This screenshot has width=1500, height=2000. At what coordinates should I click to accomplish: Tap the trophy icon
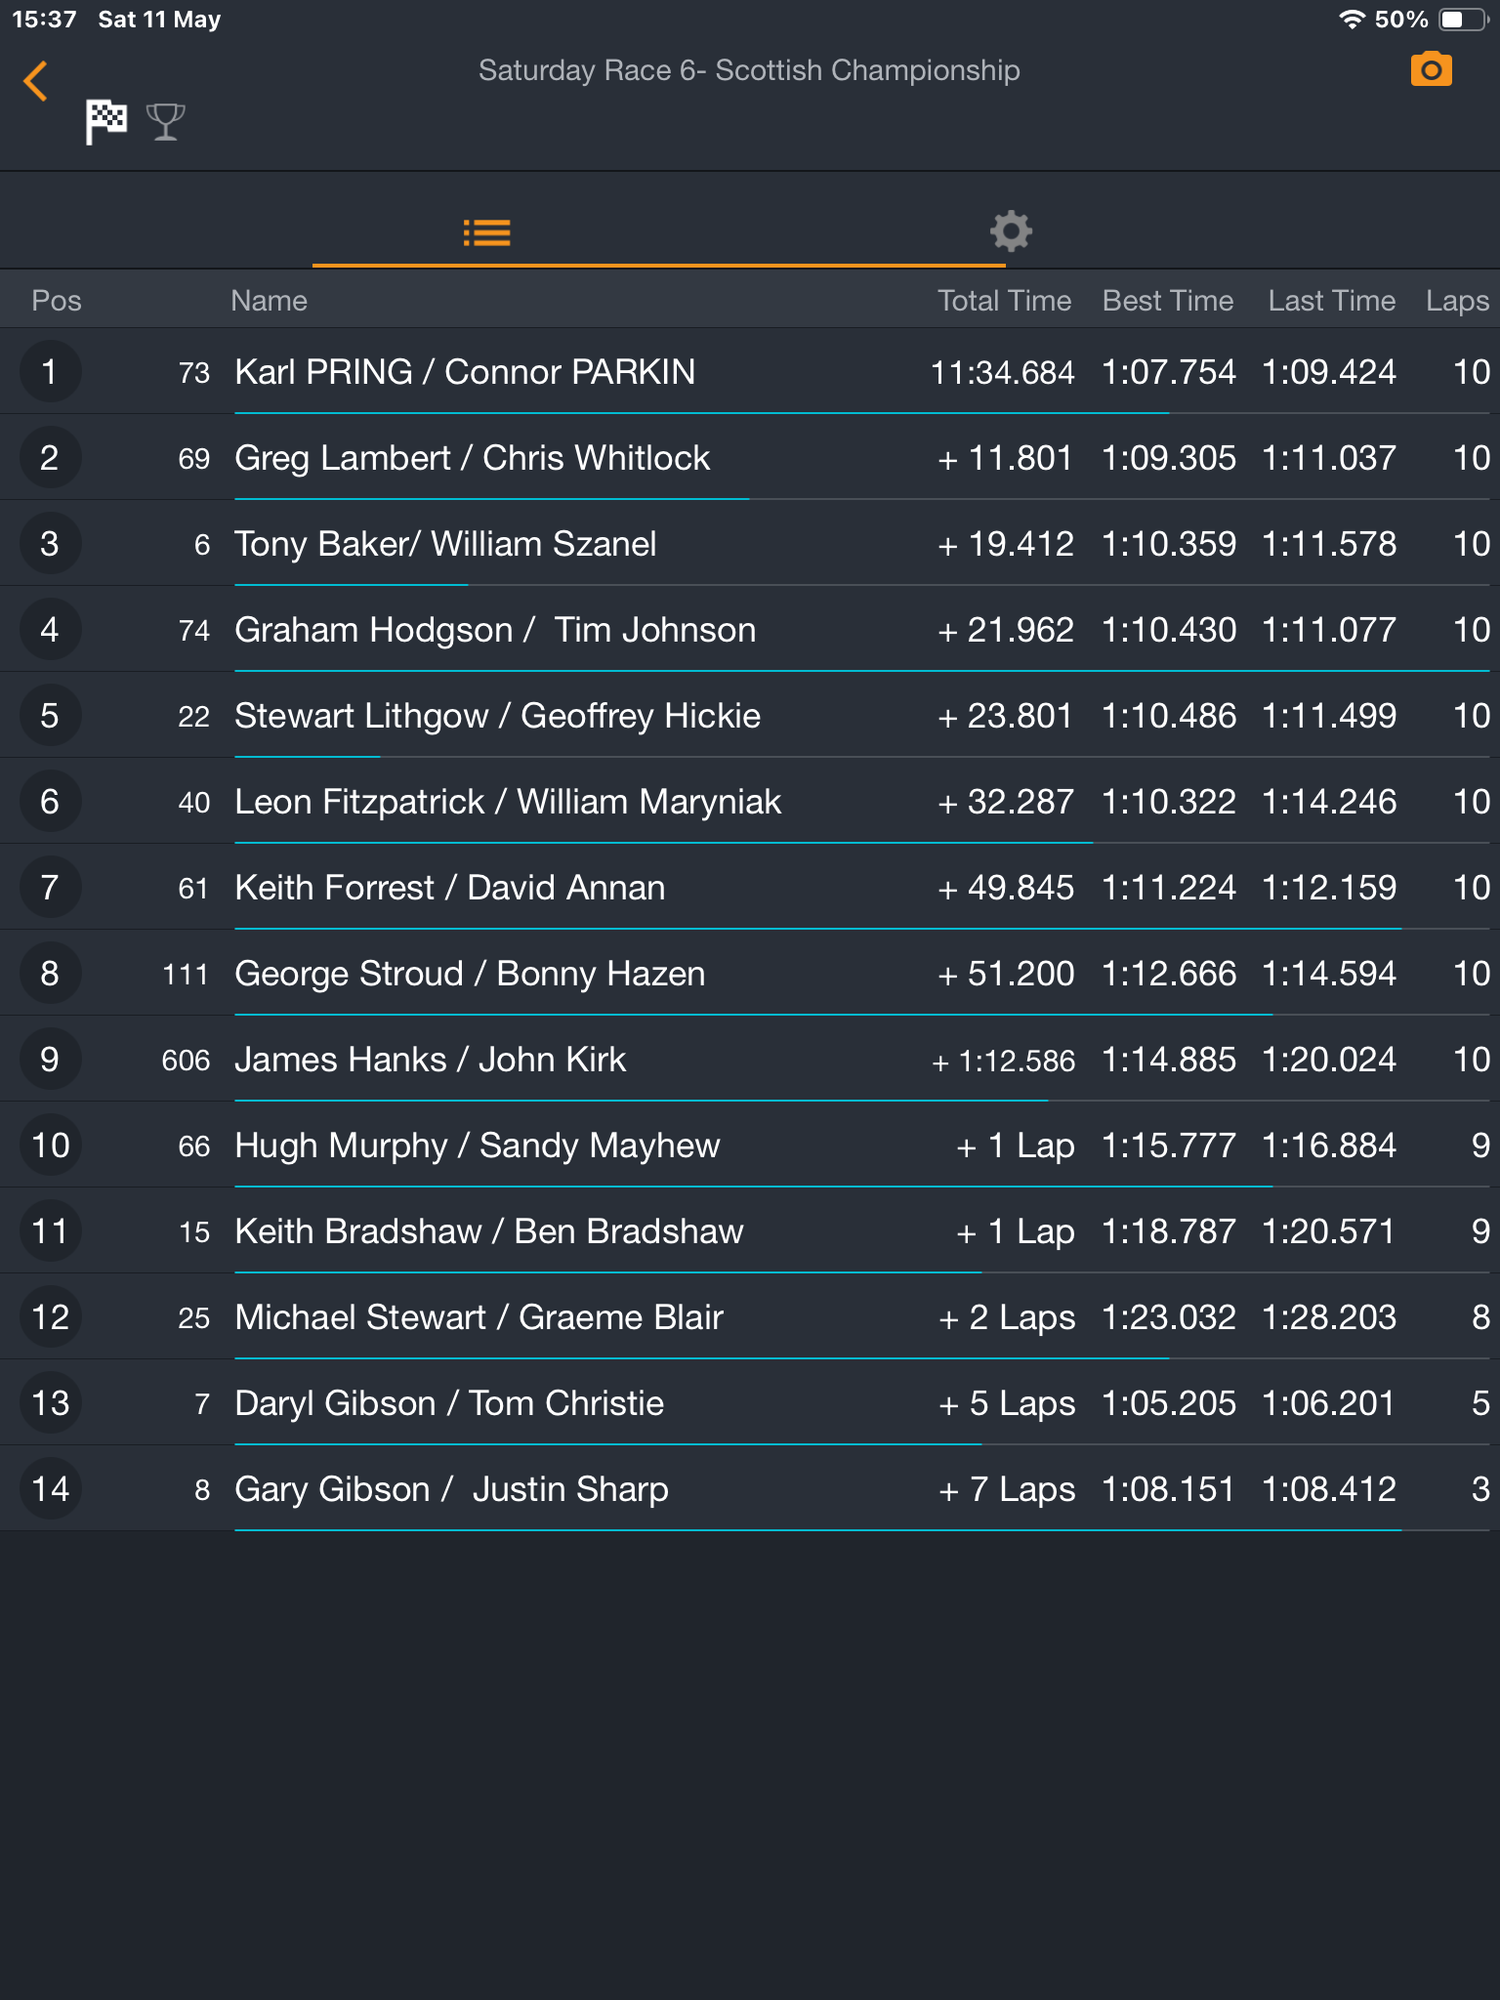coord(165,122)
